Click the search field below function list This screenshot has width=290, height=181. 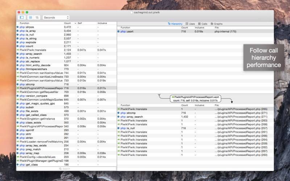pos(66,169)
